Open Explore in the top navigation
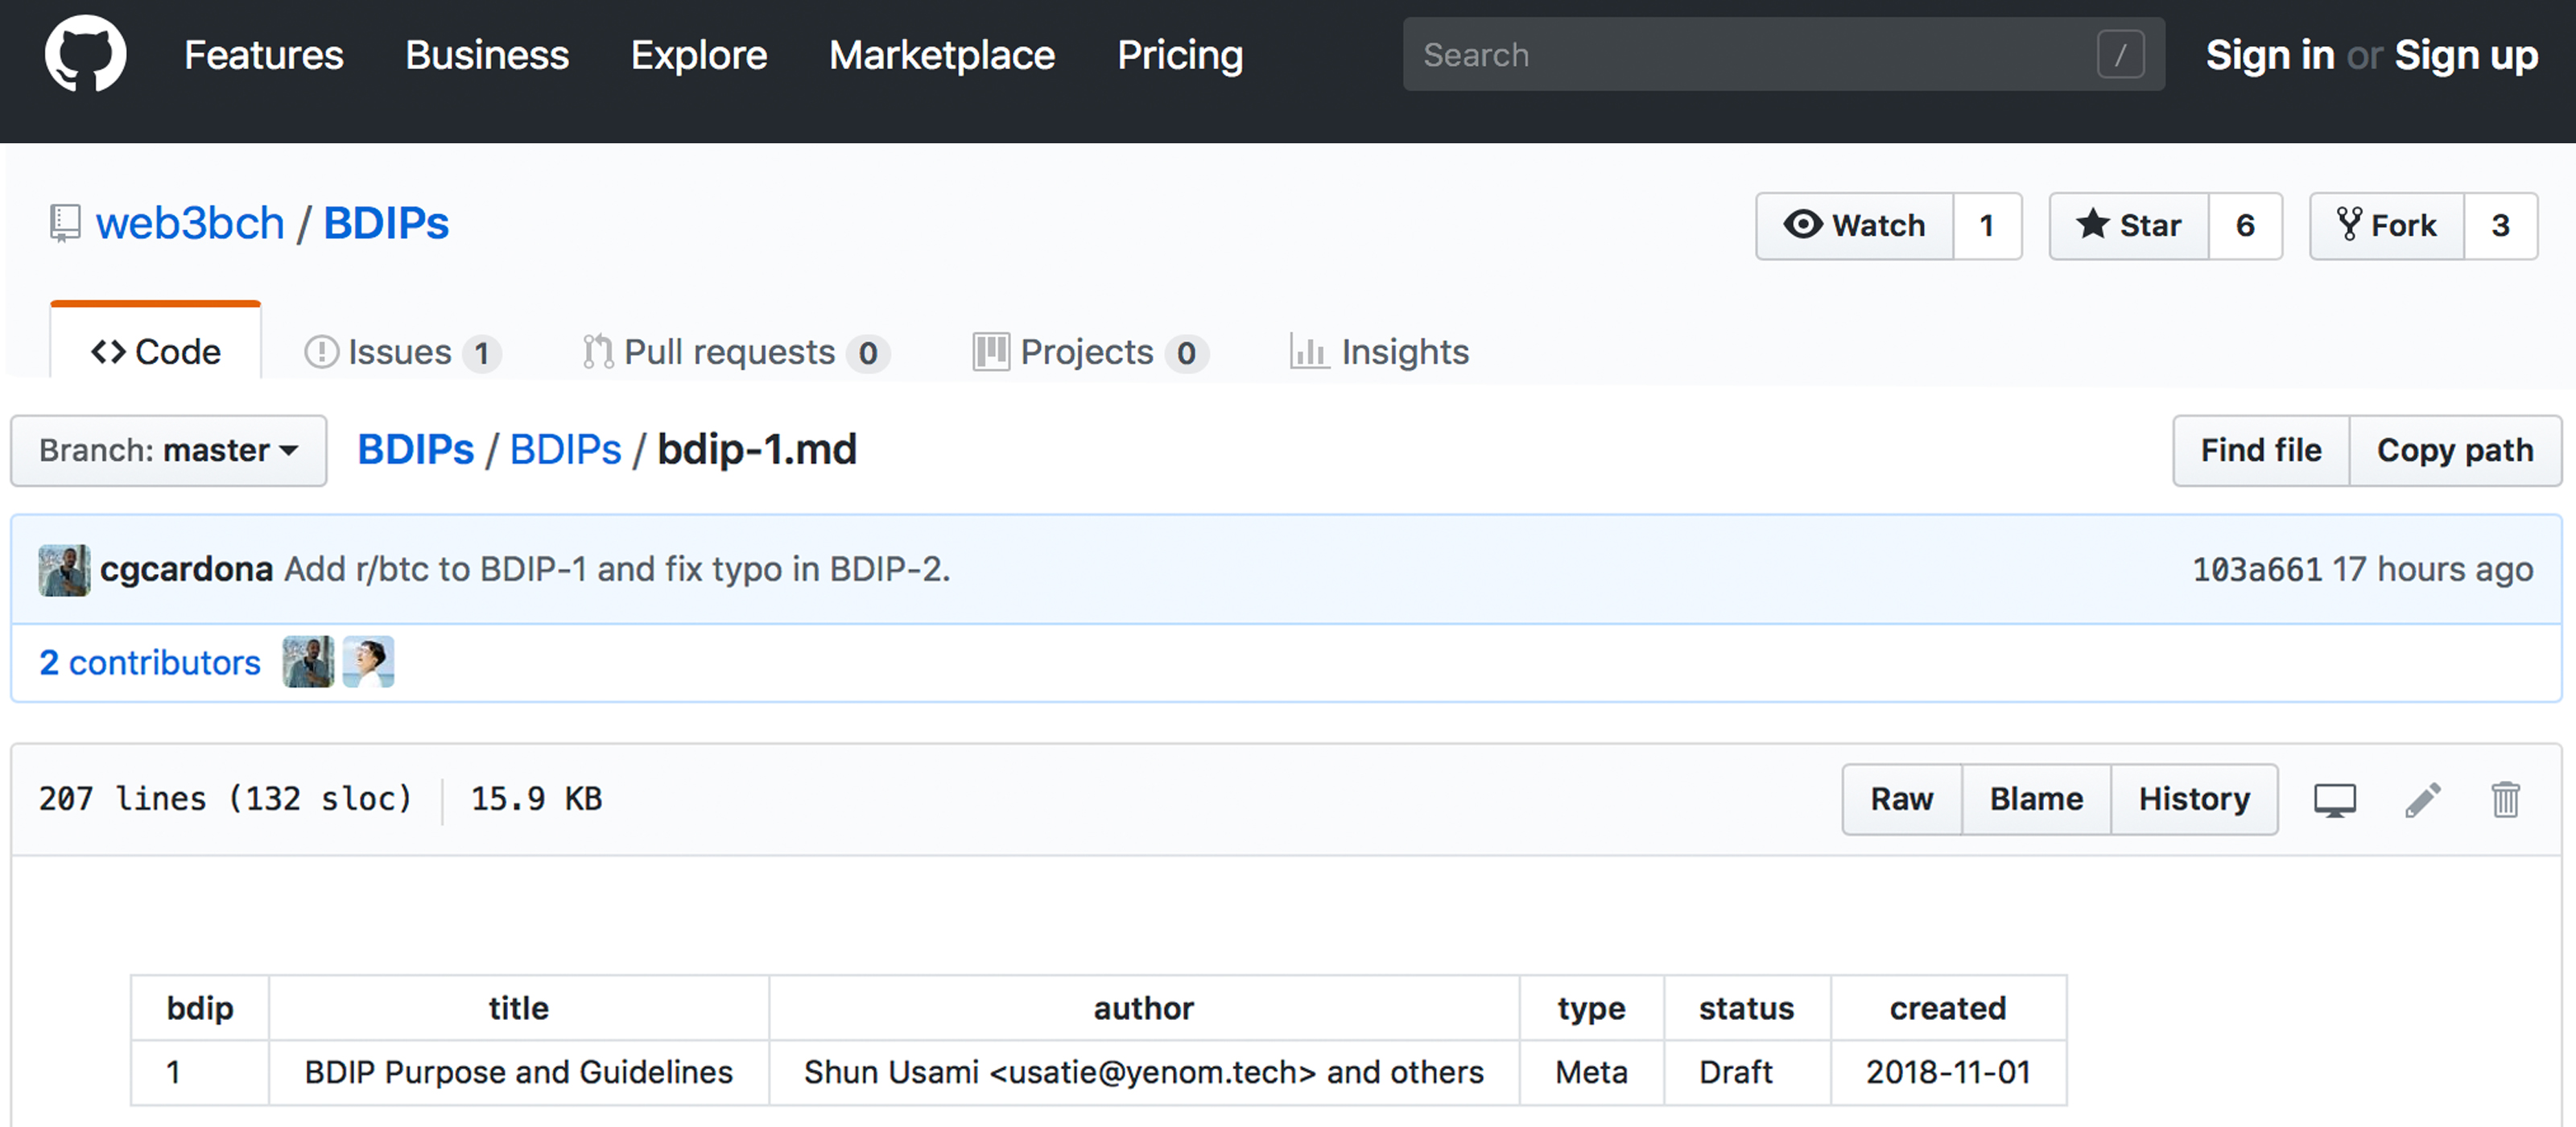This screenshot has width=2576, height=1127. click(x=699, y=55)
